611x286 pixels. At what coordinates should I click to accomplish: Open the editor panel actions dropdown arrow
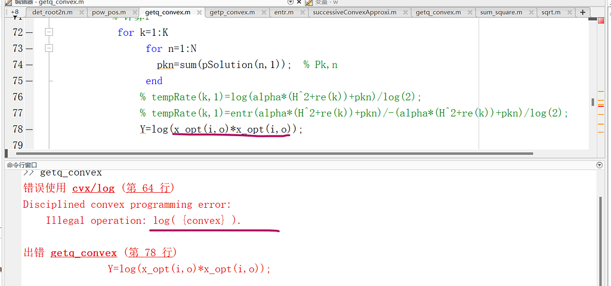pos(290,2)
